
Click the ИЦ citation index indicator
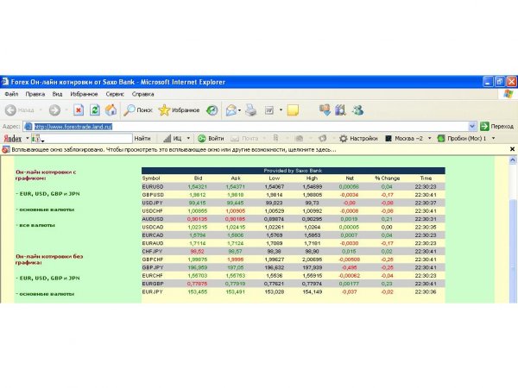[x=173, y=139]
